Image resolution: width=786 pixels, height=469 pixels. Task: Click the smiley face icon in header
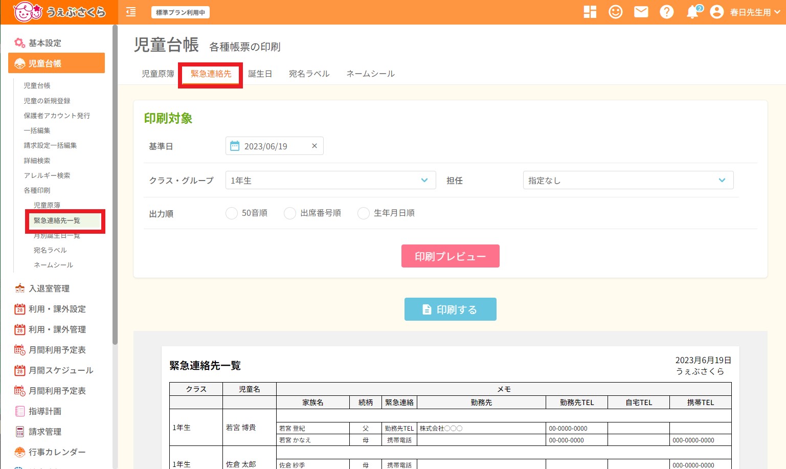tap(616, 12)
